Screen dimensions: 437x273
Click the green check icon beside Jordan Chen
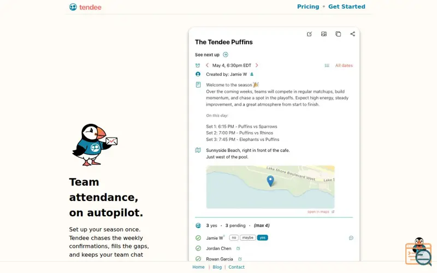(x=198, y=248)
